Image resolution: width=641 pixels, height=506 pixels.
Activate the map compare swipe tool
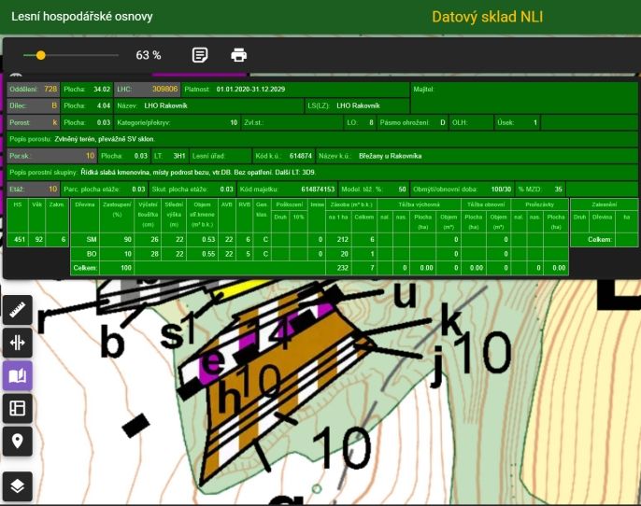[x=17, y=343]
